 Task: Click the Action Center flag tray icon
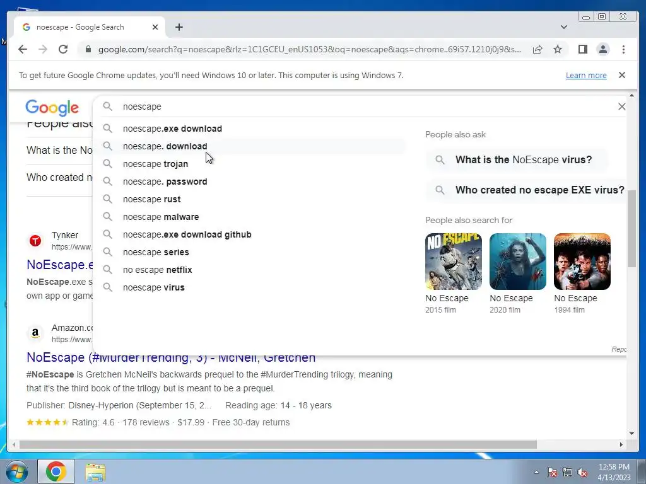click(x=551, y=473)
